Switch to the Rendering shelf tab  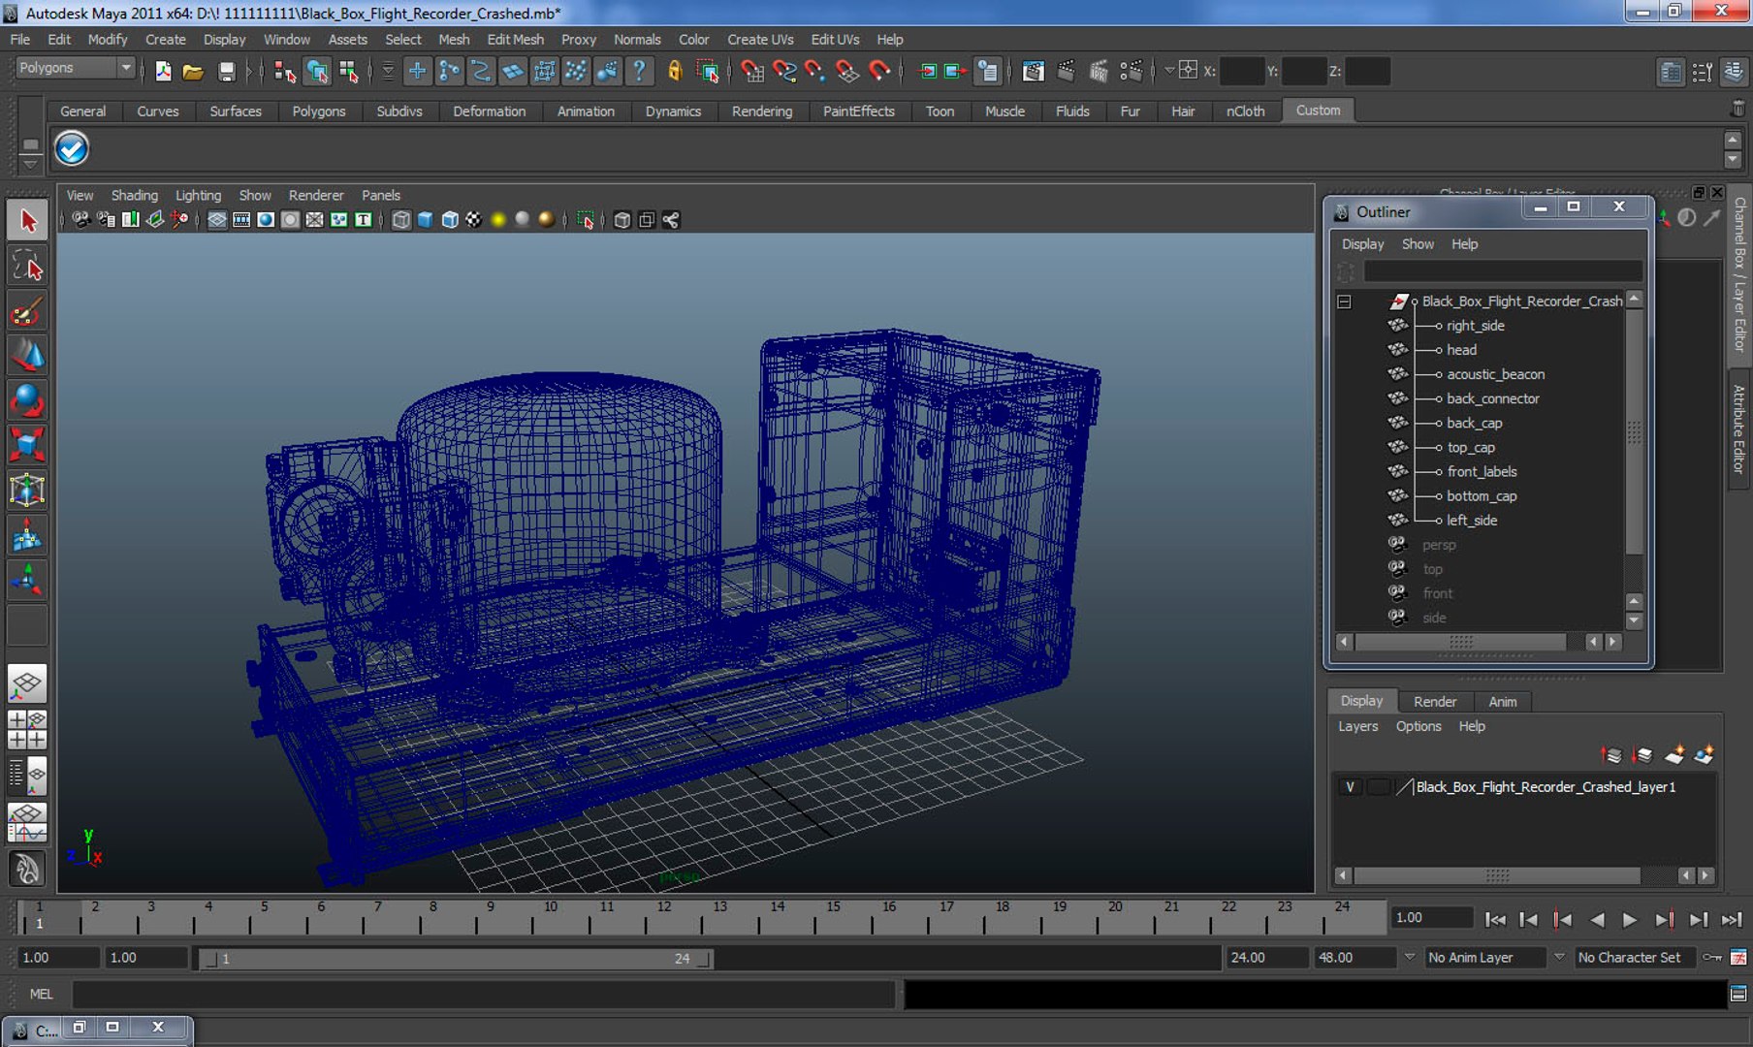click(x=761, y=111)
